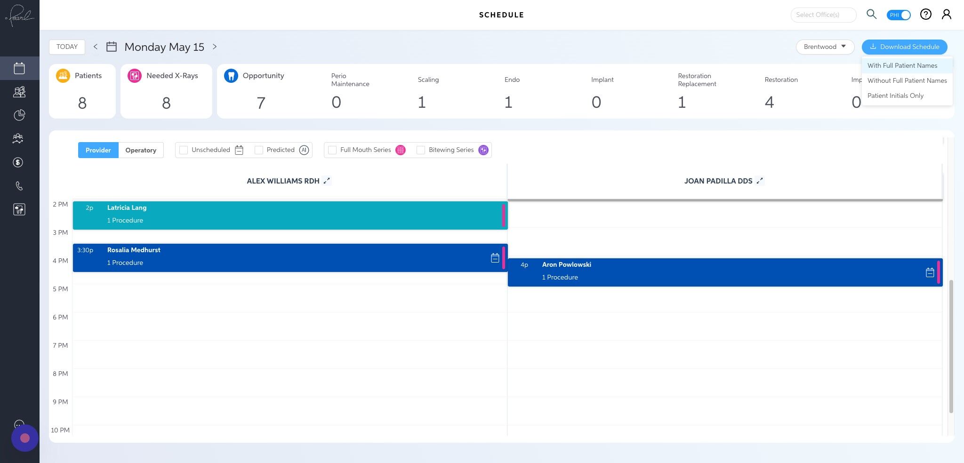This screenshot has height=463, width=964.
Task: Toggle the PHI switch
Action: pos(899,15)
